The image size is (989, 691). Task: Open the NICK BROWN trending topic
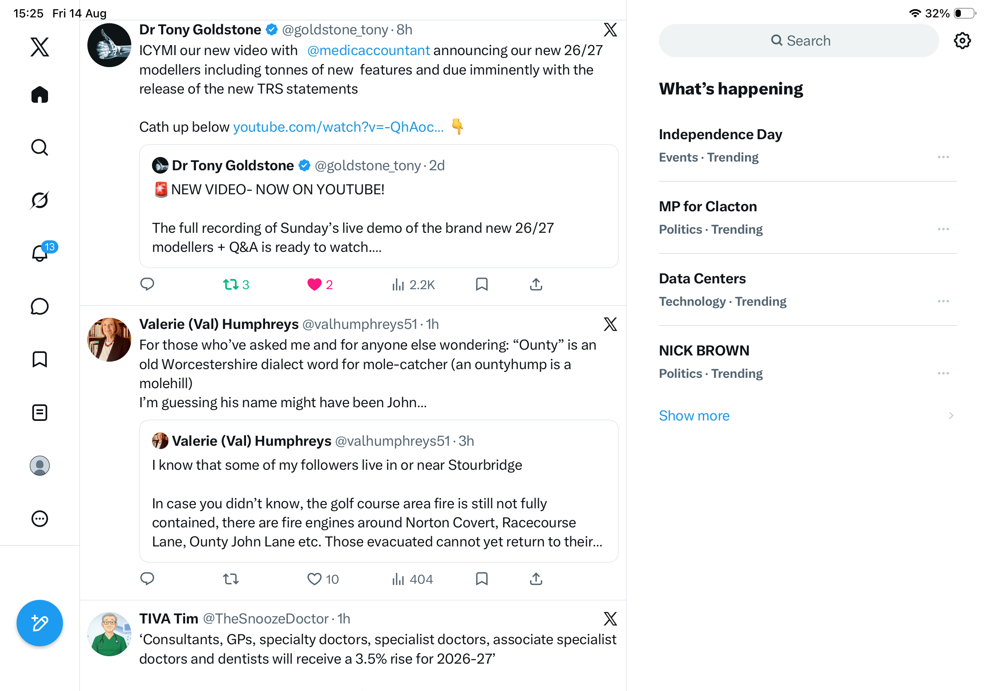(807, 361)
